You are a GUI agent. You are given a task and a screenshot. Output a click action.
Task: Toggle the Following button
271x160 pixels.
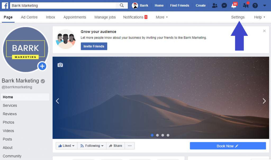[92, 146]
